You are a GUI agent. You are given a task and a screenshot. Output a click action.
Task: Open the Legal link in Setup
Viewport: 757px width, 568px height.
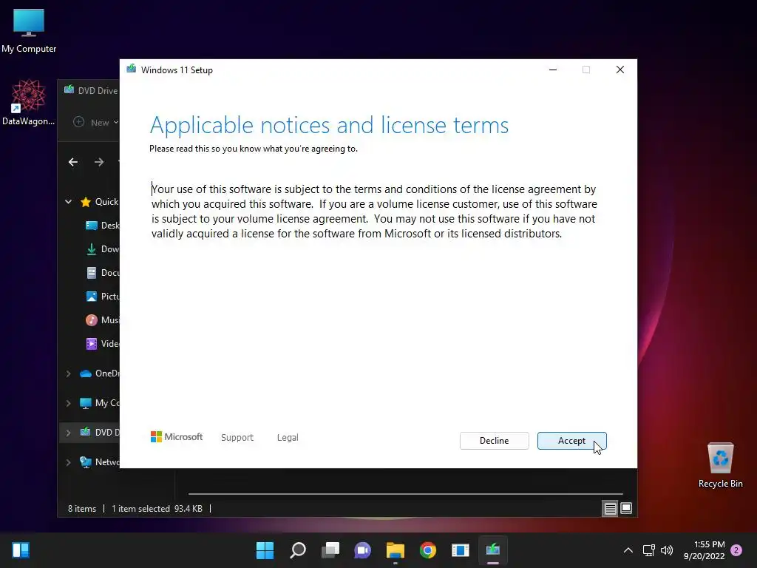coord(288,438)
